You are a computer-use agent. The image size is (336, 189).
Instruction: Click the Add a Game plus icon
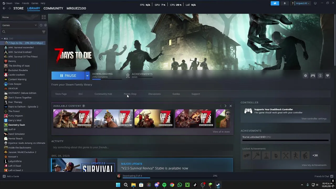click(4, 176)
